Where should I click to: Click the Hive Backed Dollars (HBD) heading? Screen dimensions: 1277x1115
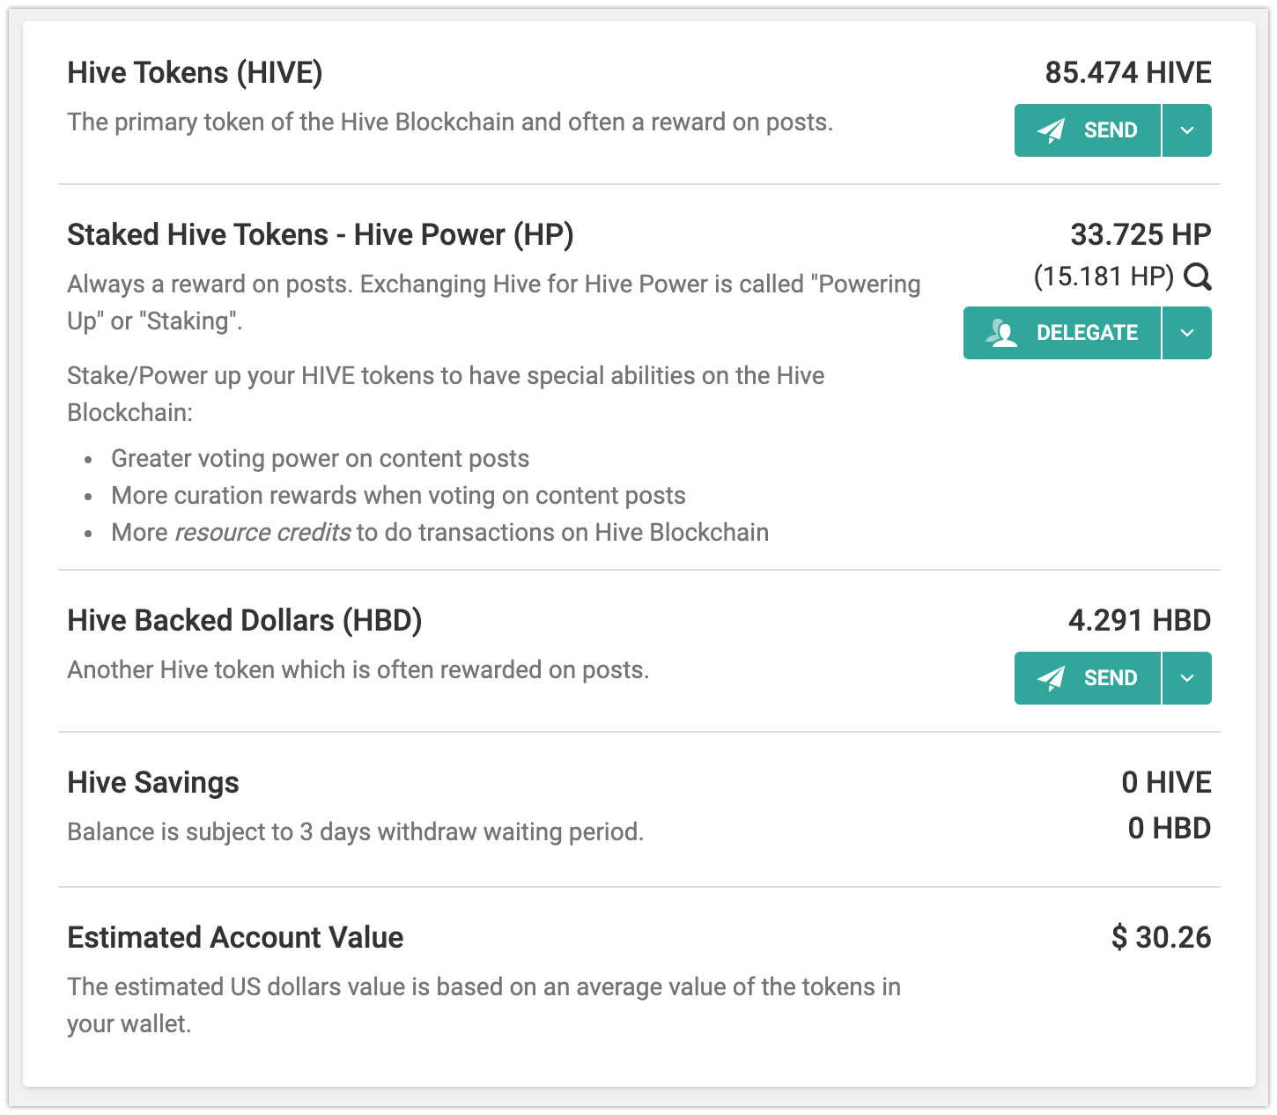[245, 620]
